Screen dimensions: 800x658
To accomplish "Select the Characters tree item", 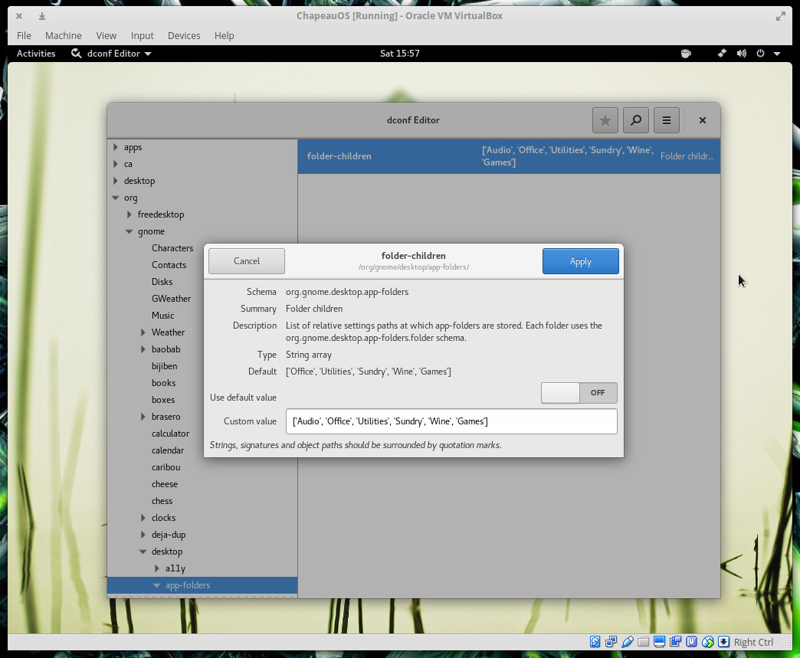I will coord(172,248).
